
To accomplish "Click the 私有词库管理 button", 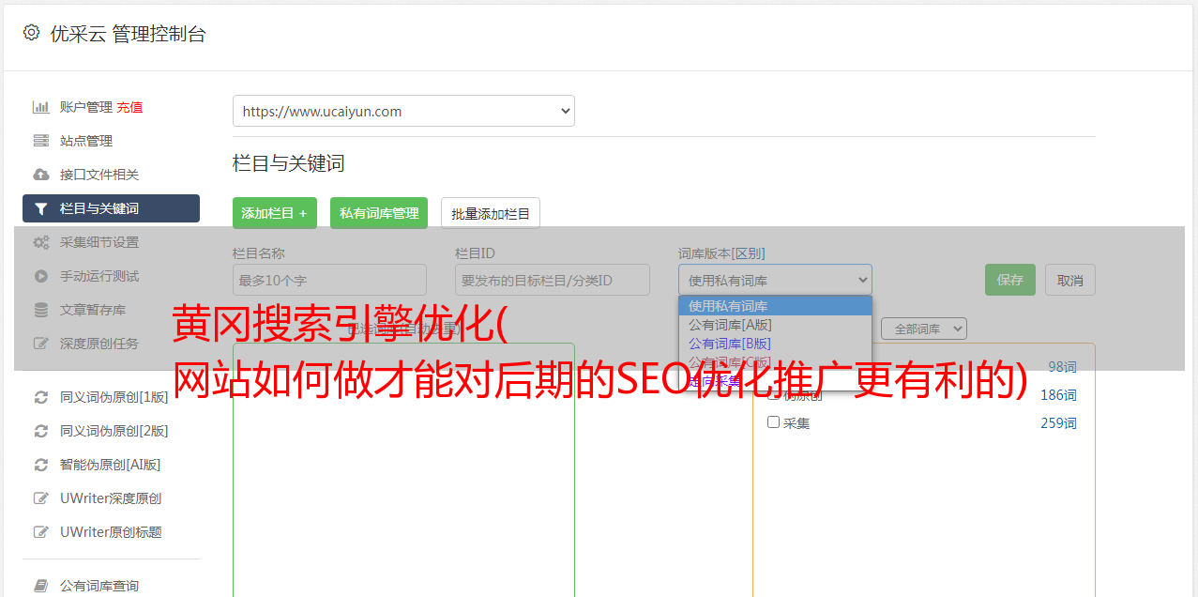I will [379, 213].
